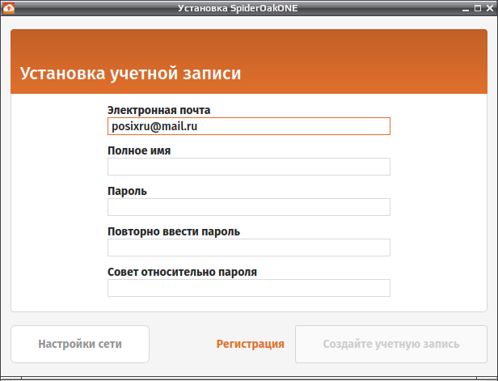The image size is (498, 381).
Task: Open Настройки сети
Action: click(80, 344)
